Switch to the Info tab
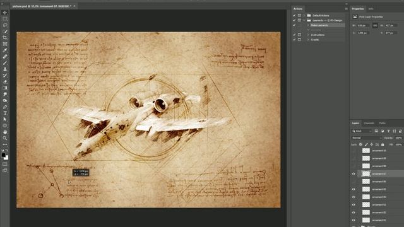Image resolution: width=404 pixels, height=227 pixels. (x=371, y=9)
